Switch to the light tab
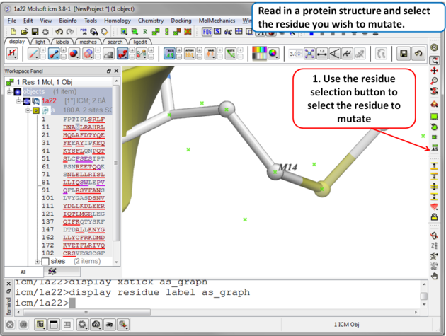Image resolution: width=446 pixels, height=336 pixels. pos(40,42)
